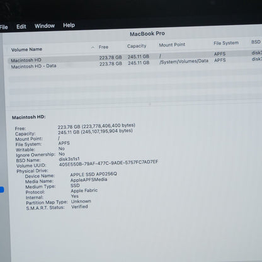
Task: Click the Medium Type value SSD
Action: pos(75,185)
